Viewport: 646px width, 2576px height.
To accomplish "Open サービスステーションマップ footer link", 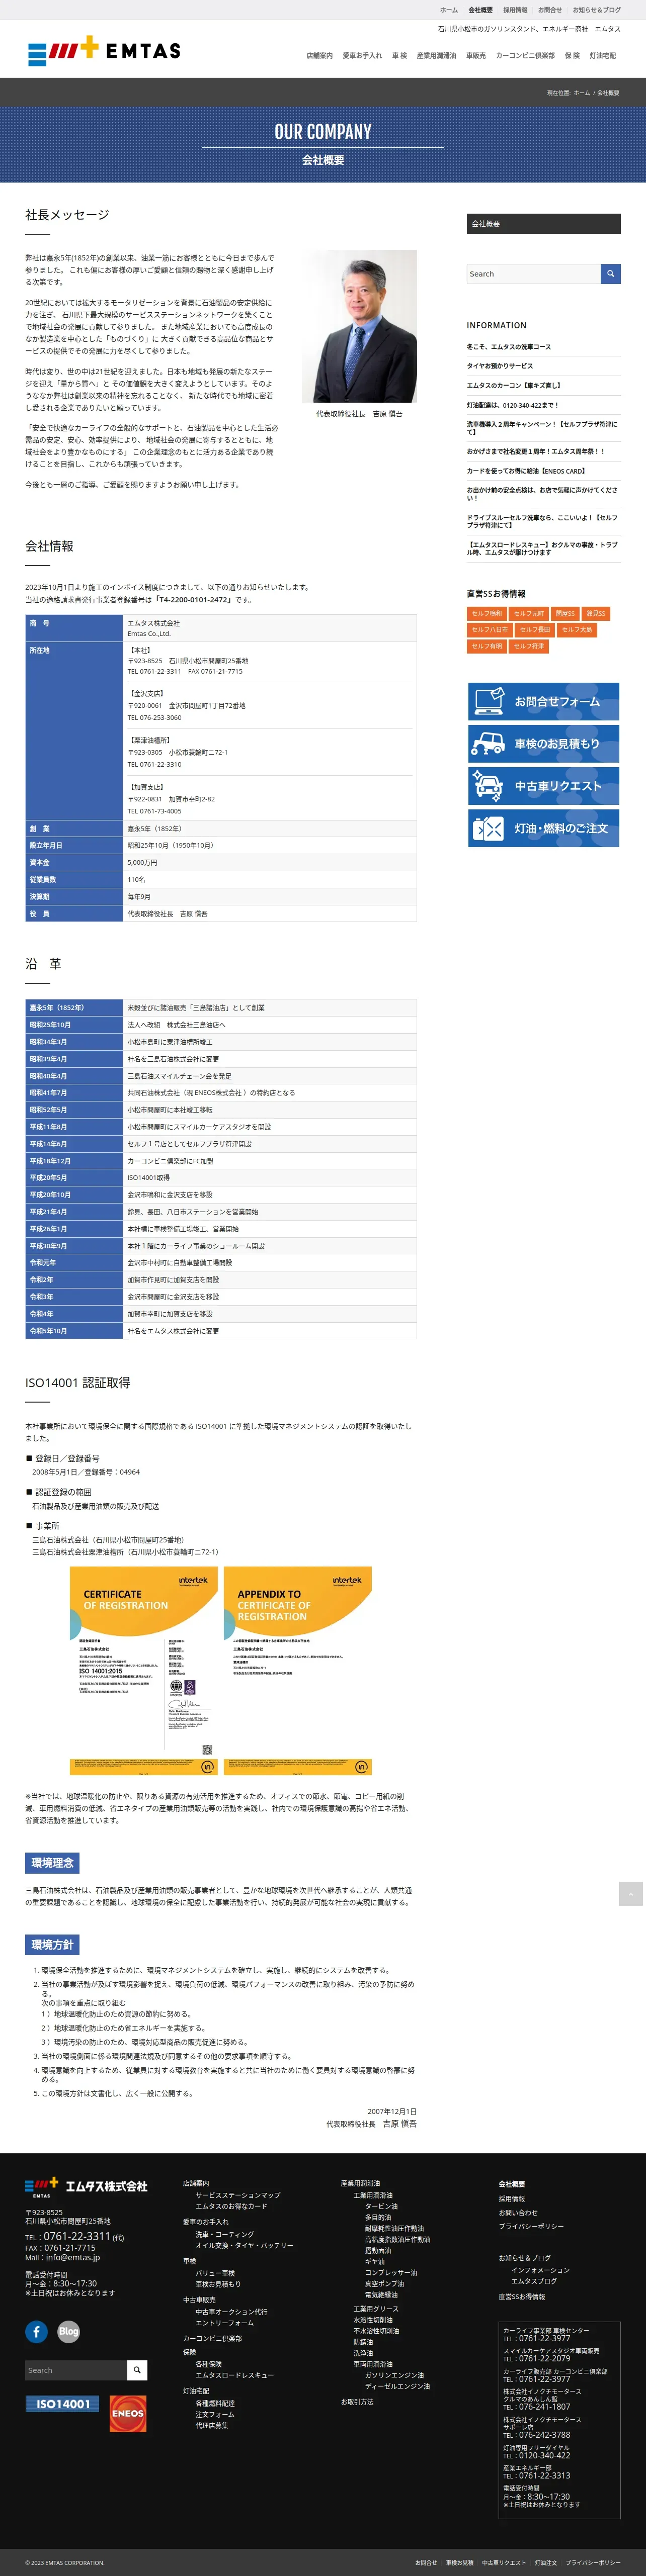I will click(238, 2194).
